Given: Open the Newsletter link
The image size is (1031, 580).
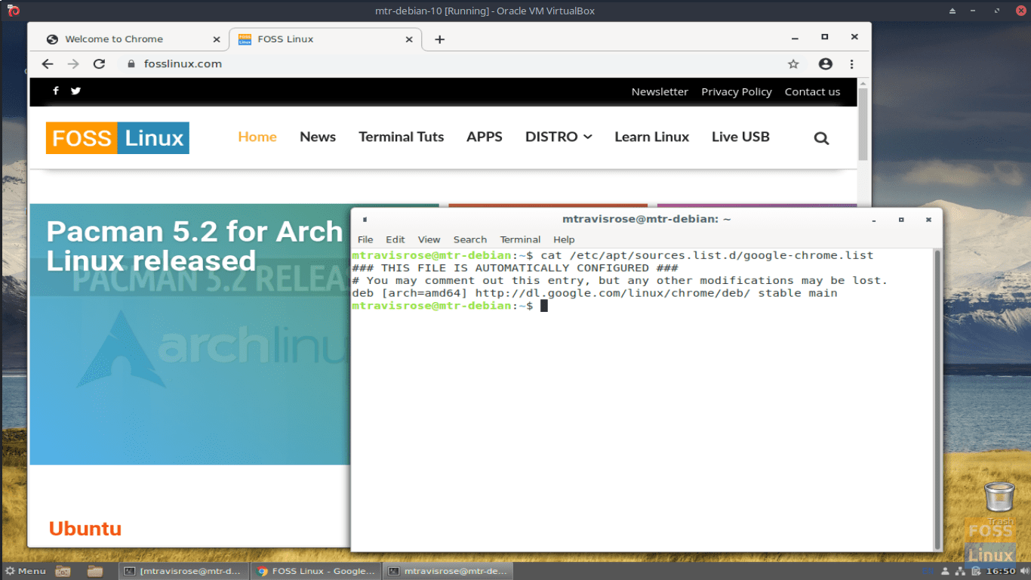Looking at the screenshot, I should pos(660,91).
